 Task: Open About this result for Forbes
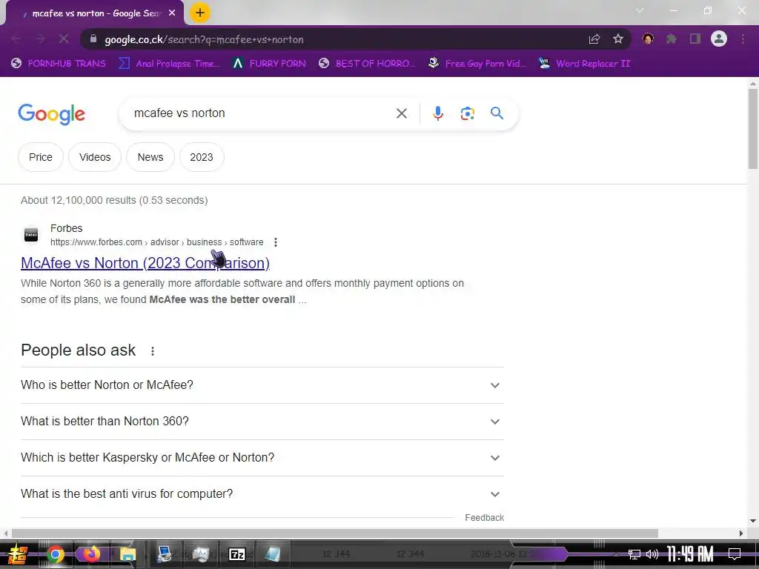tap(276, 242)
